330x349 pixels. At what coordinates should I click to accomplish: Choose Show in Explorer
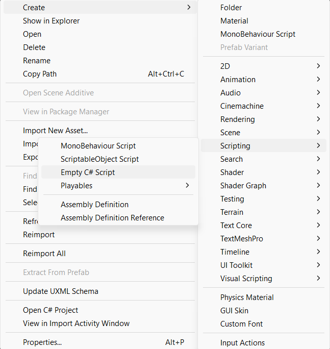pos(100,21)
